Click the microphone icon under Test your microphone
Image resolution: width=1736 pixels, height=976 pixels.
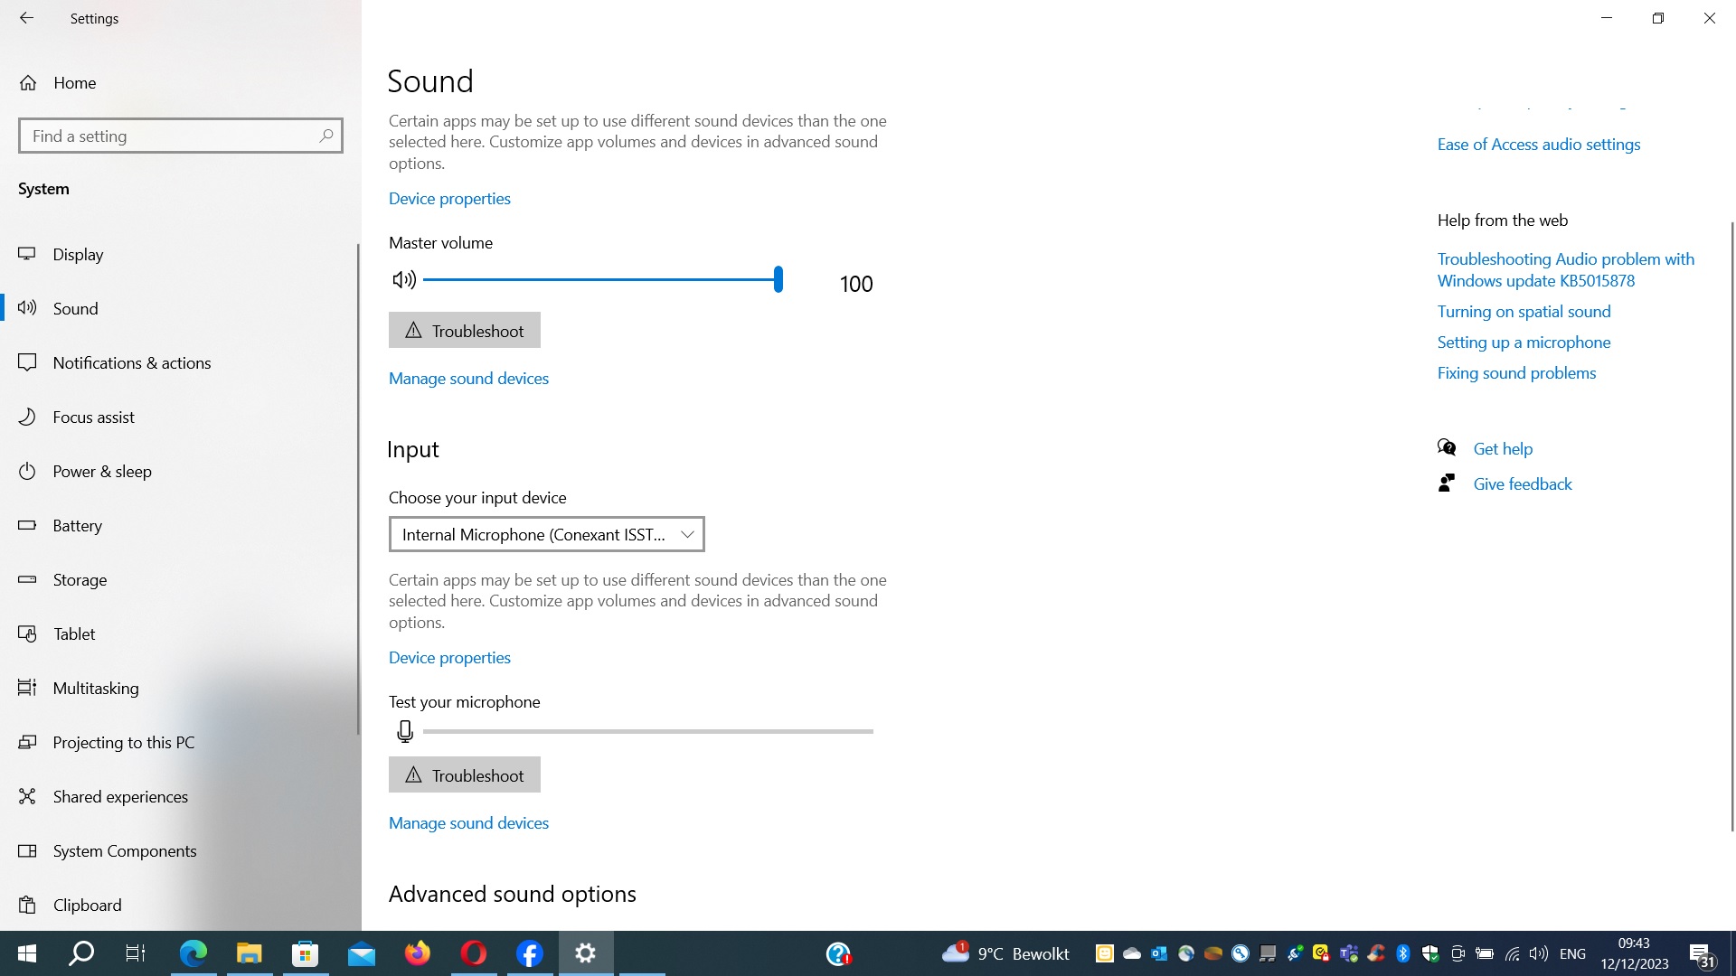coord(404,731)
